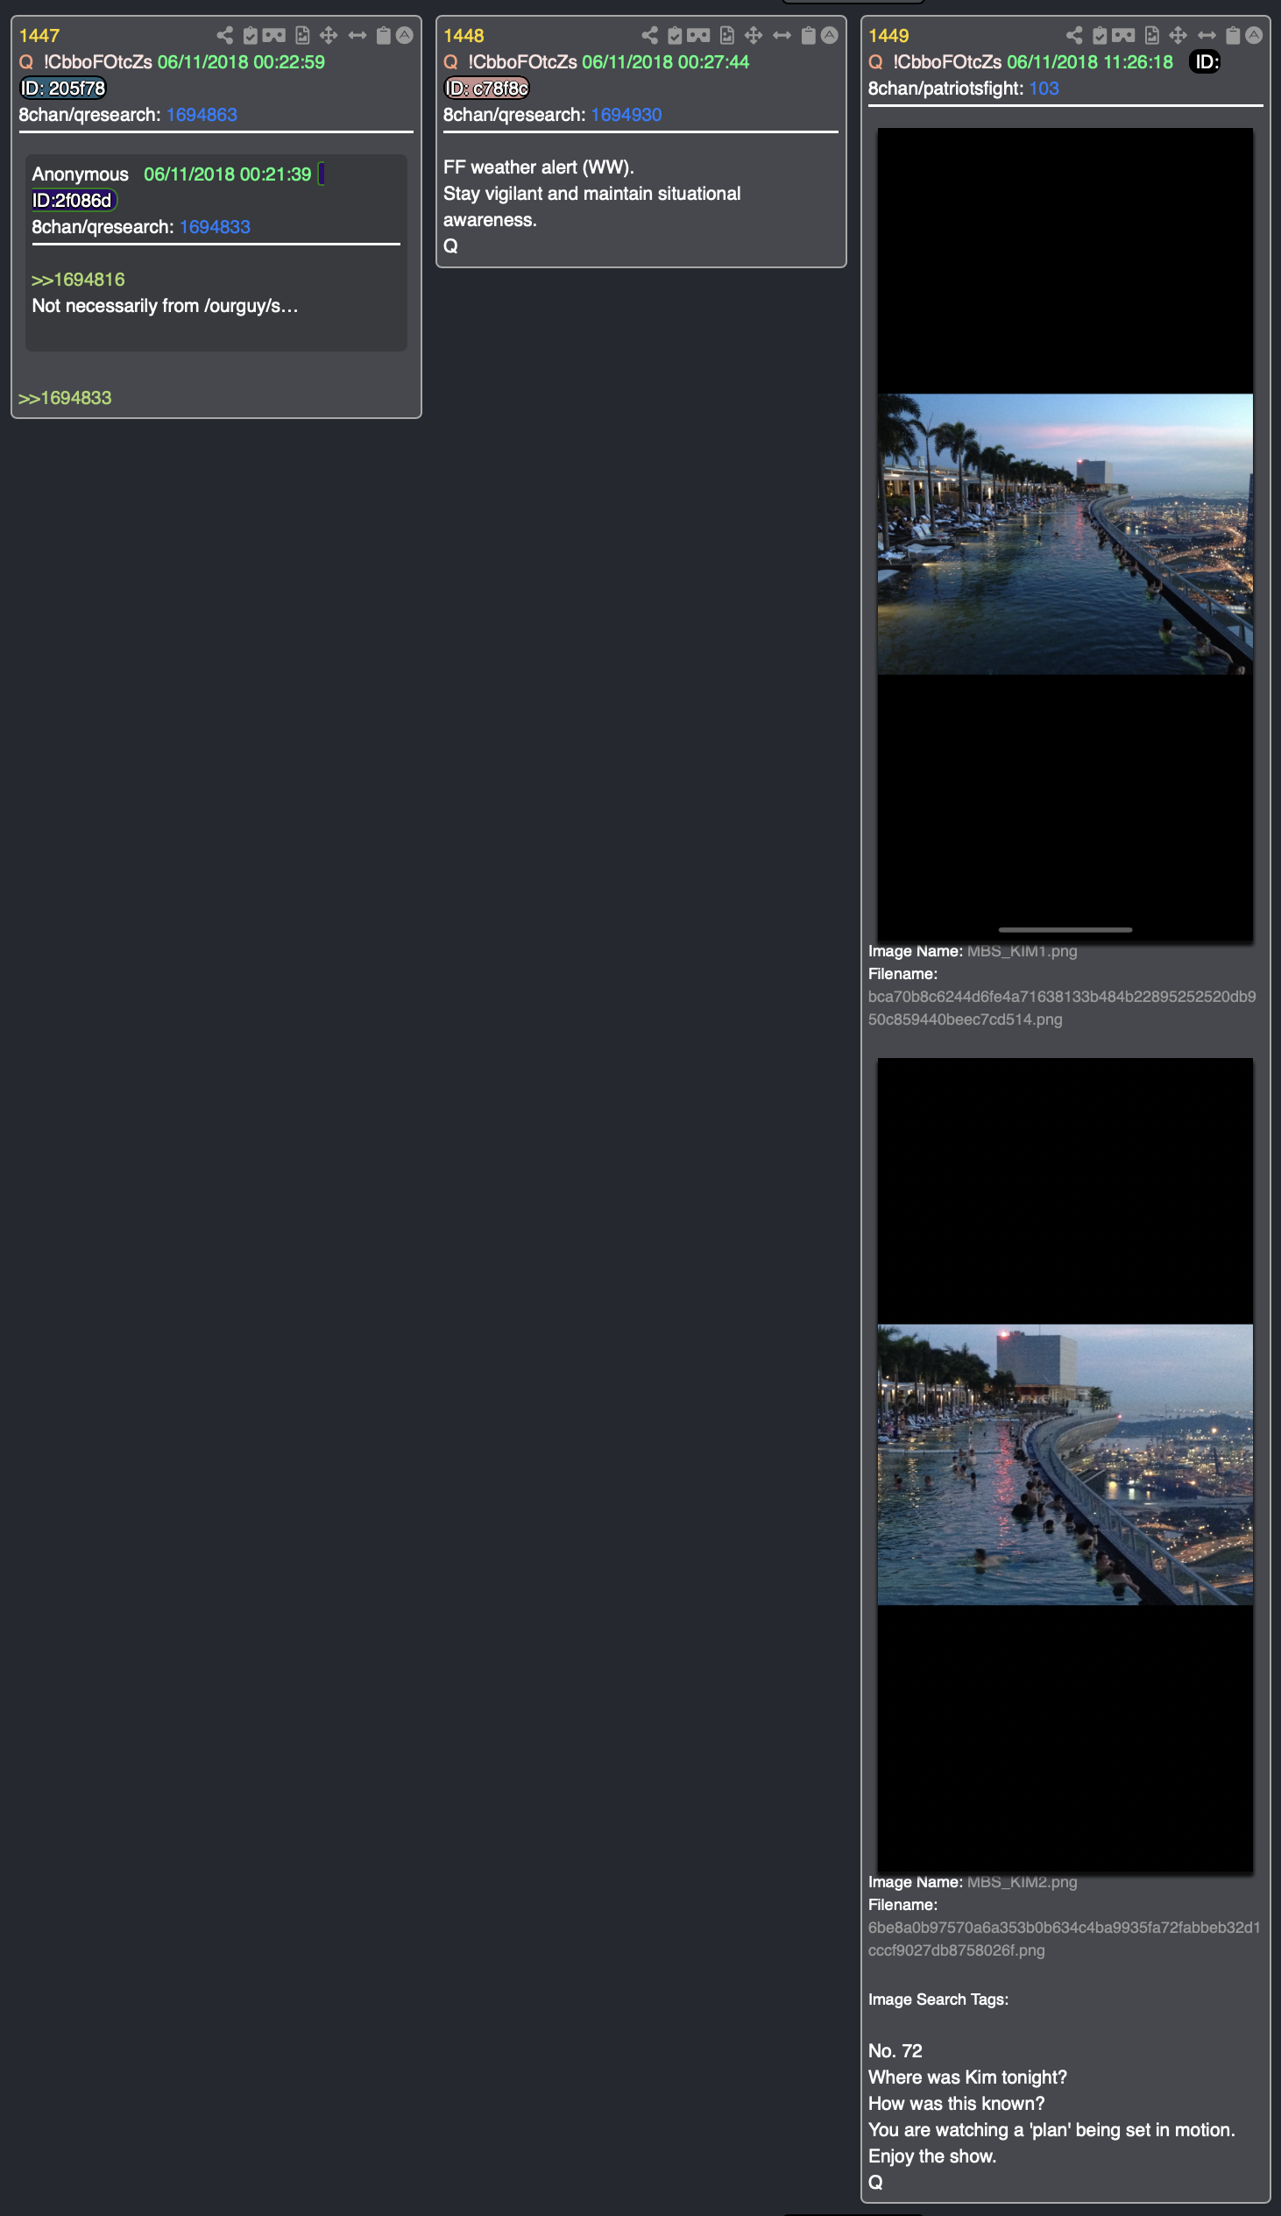Click the text 'Where was Kim tonight?'
Screen dimensions: 1281x2216
[x=967, y=2077]
